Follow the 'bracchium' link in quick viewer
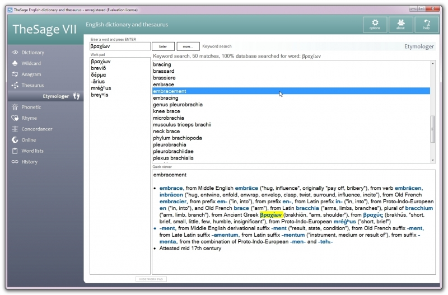The height and width of the screenshot is (295, 448). click(419, 208)
